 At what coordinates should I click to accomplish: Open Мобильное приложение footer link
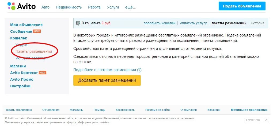click(249, 110)
